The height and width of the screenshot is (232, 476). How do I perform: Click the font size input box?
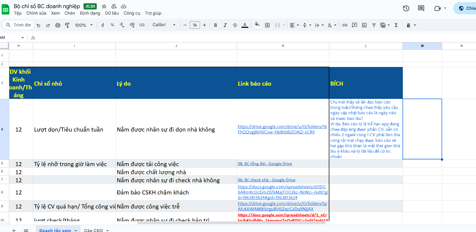tap(195, 25)
